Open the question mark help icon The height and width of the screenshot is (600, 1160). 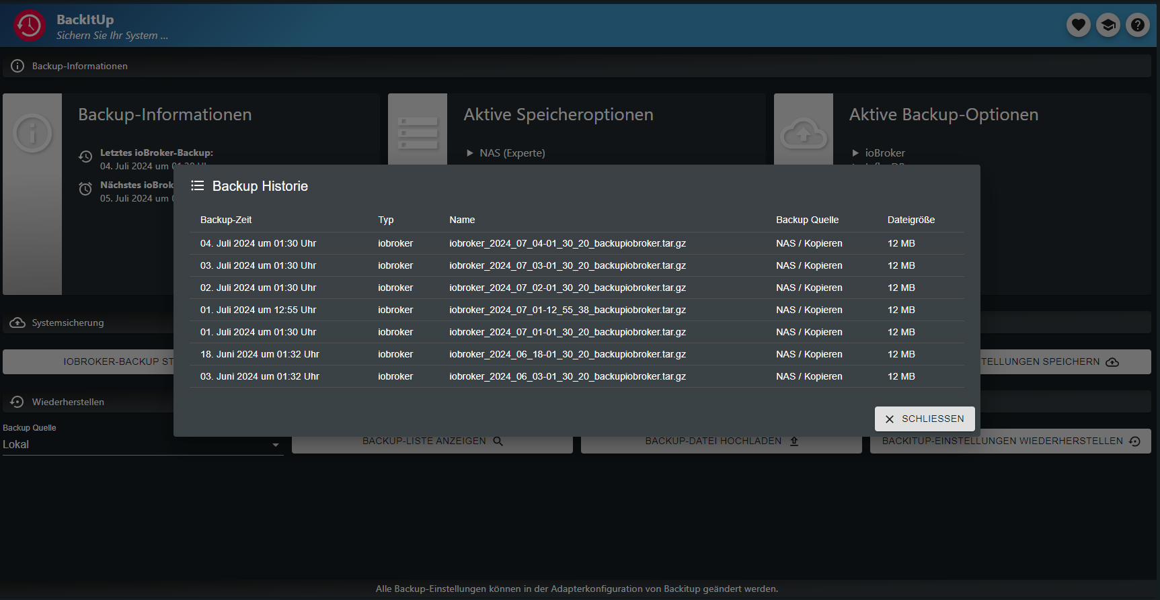[1137, 26]
